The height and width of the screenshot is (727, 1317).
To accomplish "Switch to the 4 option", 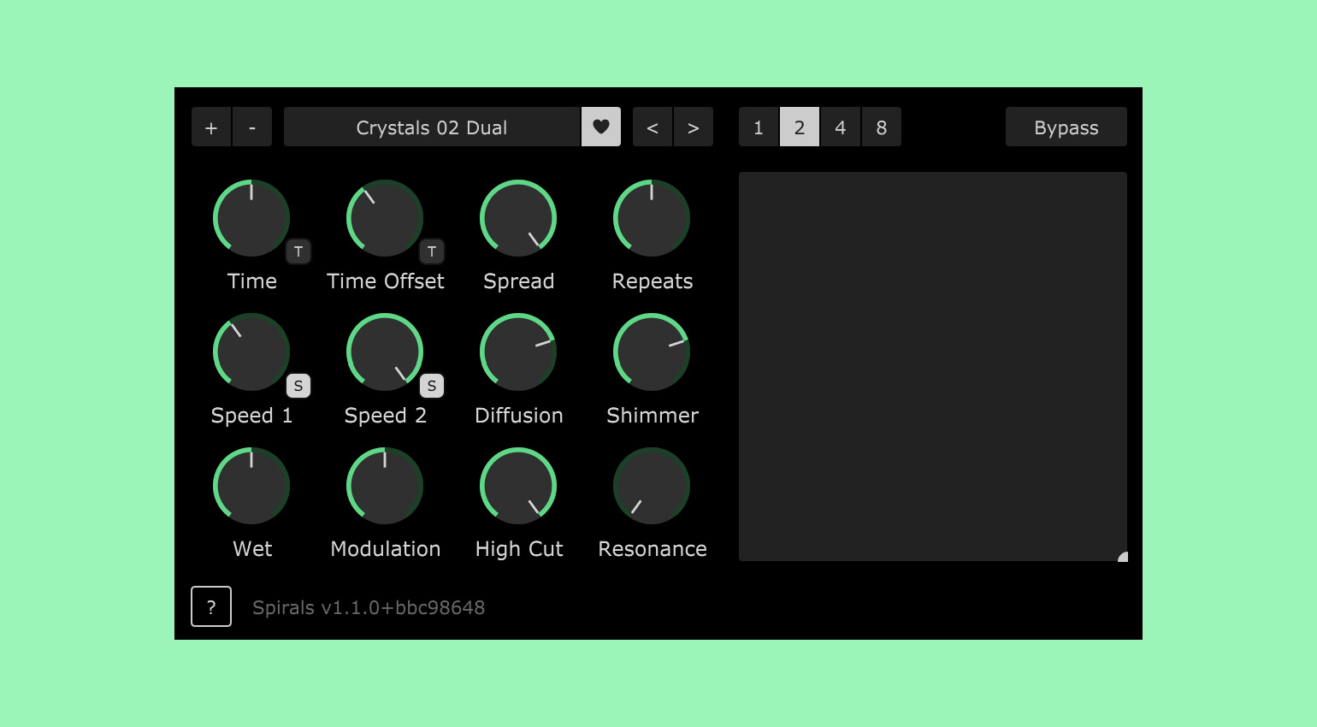I will (841, 127).
